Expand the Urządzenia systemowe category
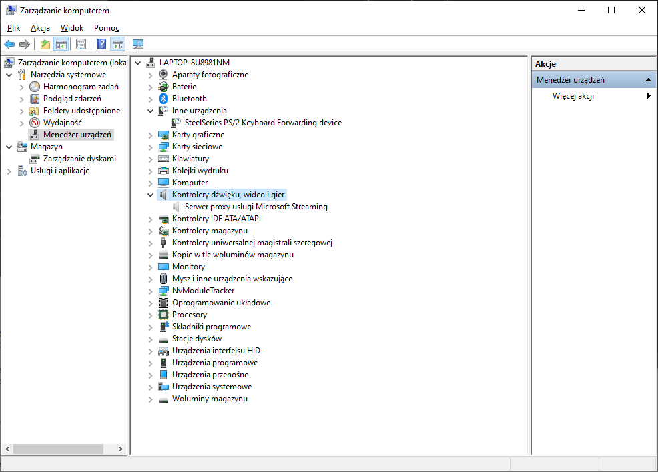 150,387
